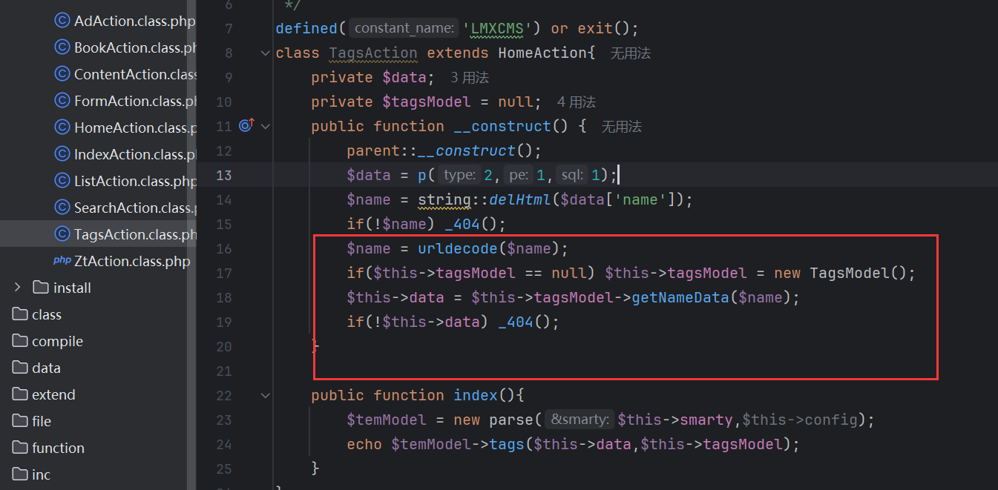Click 'private $data' declaration on line 9
This screenshot has height=490, width=998.
(x=369, y=77)
